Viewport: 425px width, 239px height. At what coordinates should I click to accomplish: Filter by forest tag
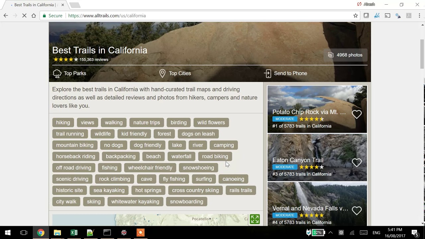(x=164, y=134)
